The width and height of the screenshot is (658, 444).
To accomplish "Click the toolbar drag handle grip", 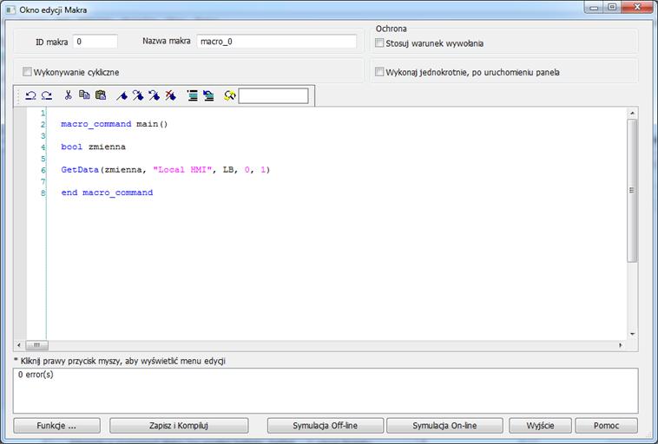I will pos(18,96).
